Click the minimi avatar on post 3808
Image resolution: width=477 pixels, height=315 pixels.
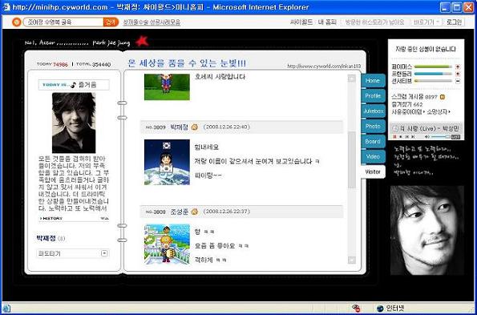[167, 244]
